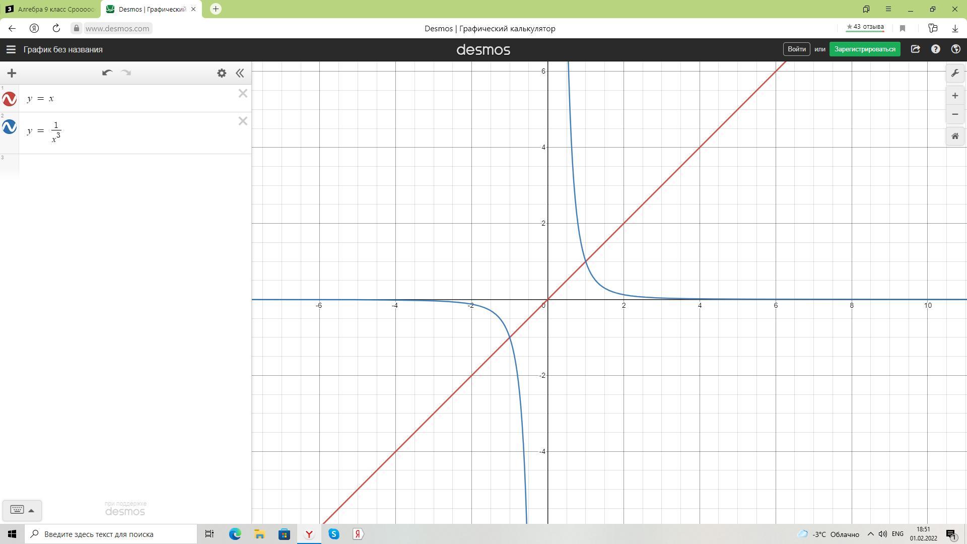
Task: Collapse the expression list panel
Action: pyautogui.click(x=240, y=73)
